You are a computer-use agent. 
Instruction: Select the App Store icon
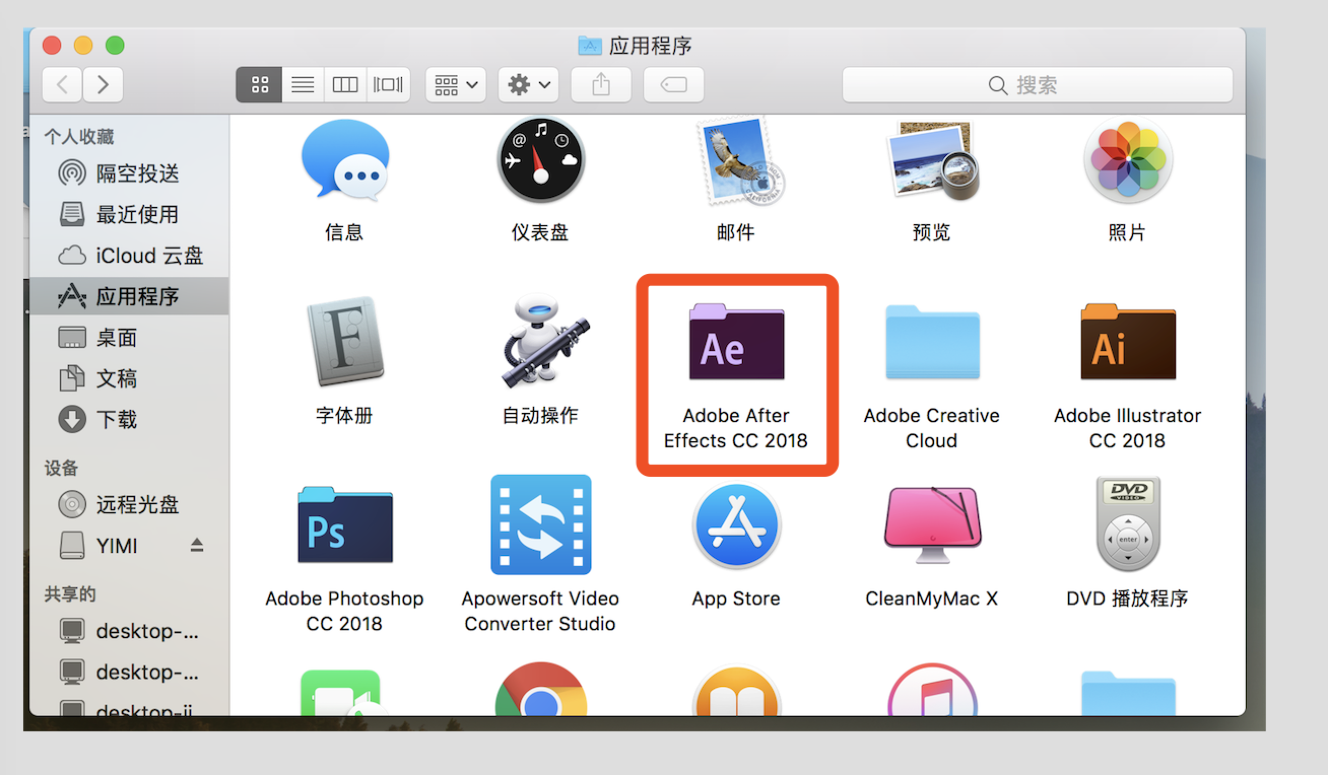(x=737, y=525)
